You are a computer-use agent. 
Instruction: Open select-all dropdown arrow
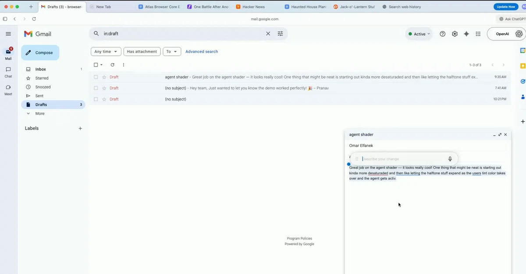[x=102, y=65]
